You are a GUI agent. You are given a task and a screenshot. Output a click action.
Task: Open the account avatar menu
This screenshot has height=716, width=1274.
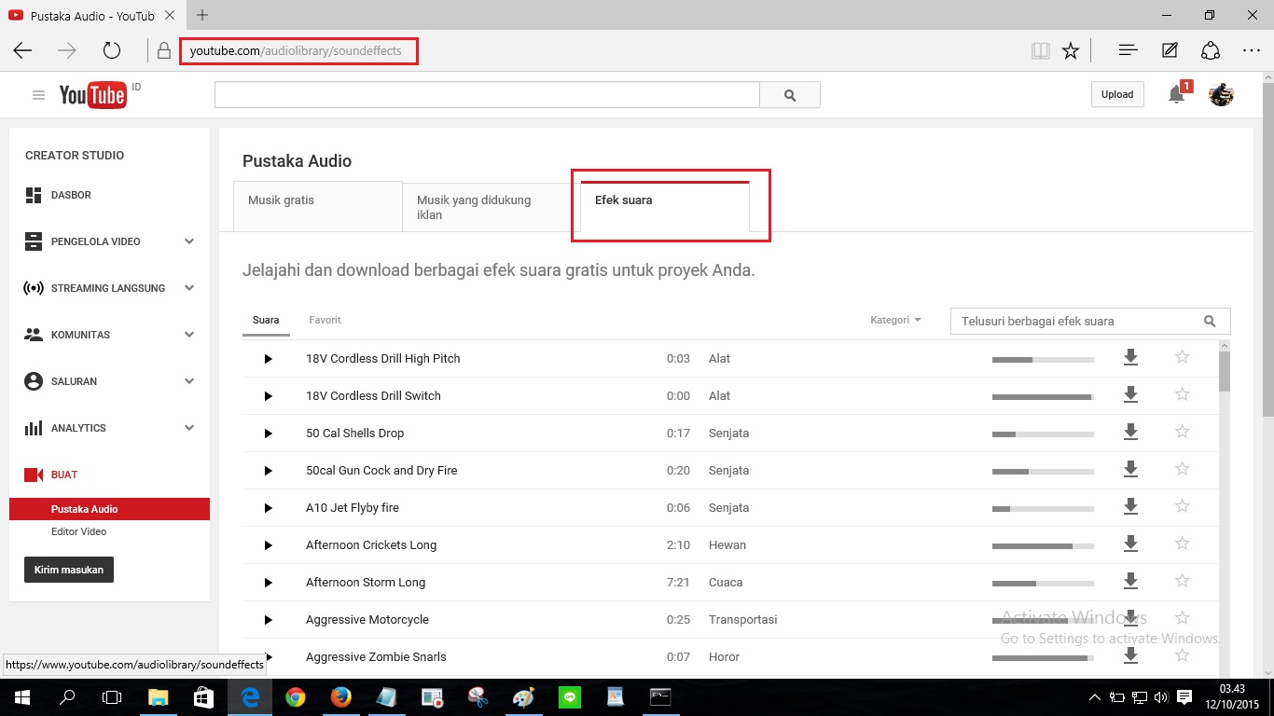point(1222,94)
